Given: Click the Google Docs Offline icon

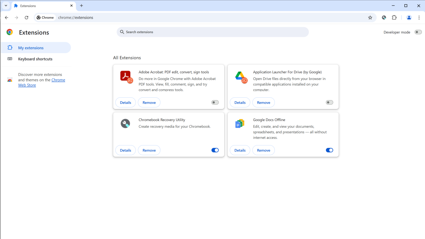Looking at the screenshot, I should click(x=240, y=123).
